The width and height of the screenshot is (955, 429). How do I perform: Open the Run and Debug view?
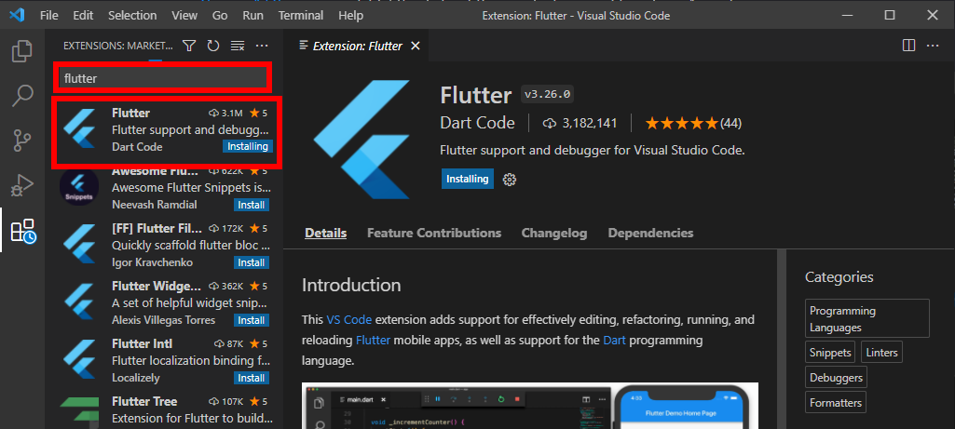[22, 184]
